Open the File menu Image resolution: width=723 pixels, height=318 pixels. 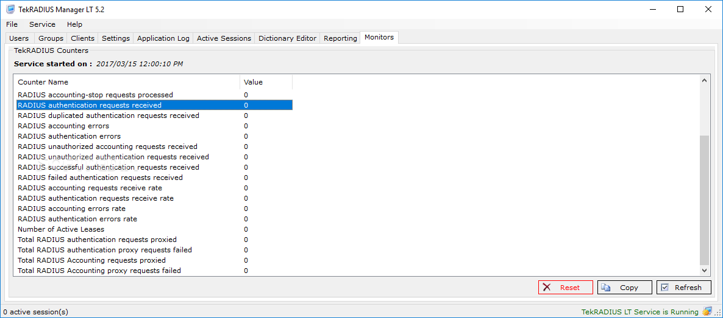tap(12, 24)
